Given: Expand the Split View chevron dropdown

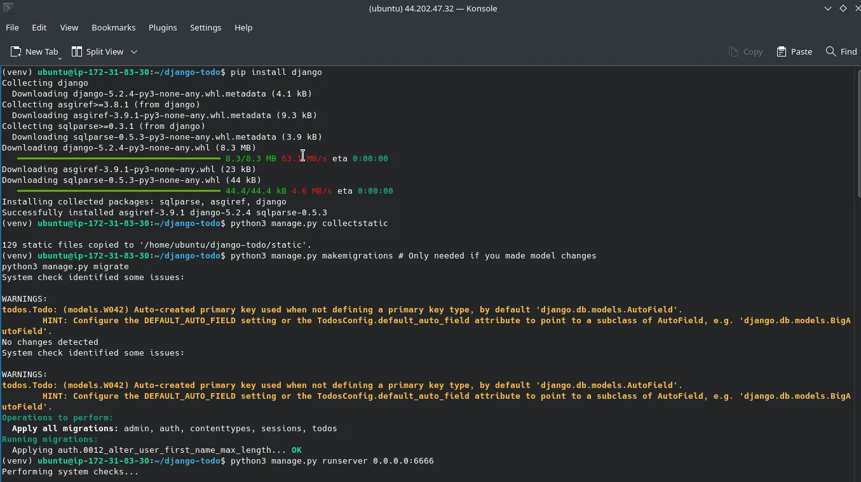Looking at the screenshot, I should pyautogui.click(x=134, y=51).
